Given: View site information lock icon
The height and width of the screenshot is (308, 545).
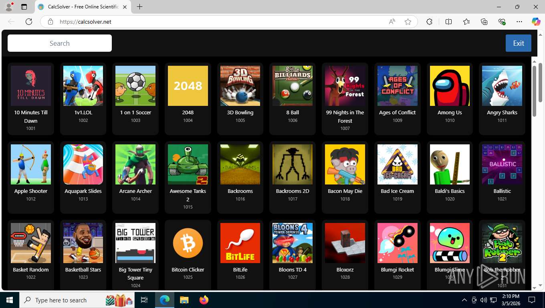Looking at the screenshot, I should pyautogui.click(x=50, y=22).
